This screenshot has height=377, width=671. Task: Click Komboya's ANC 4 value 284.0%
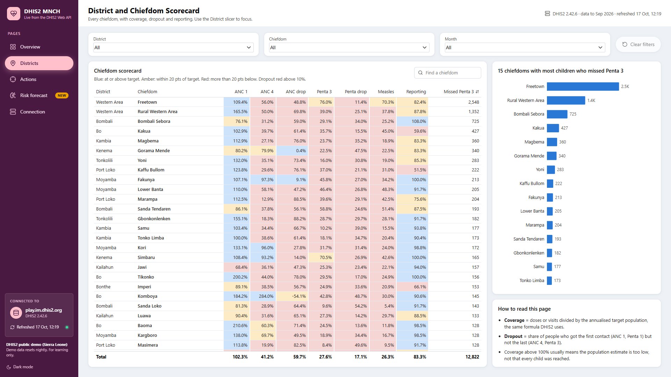click(263, 296)
